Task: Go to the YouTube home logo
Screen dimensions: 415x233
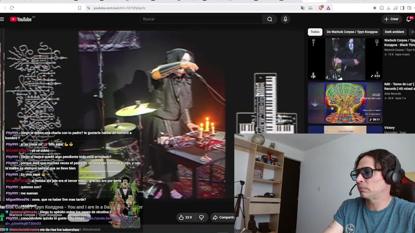Action: pyautogui.click(x=21, y=19)
